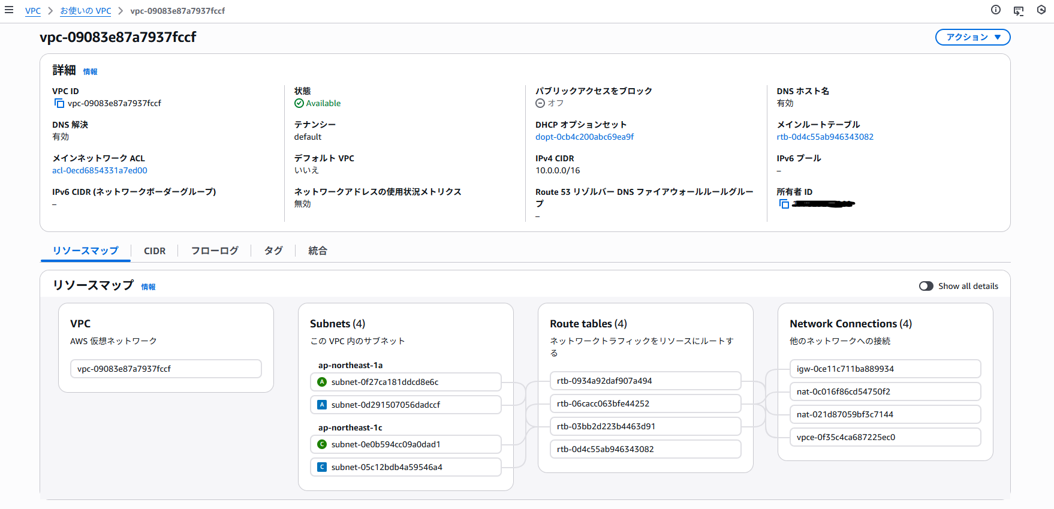Select route table rtb-0934a92daf907a494
The image size is (1054, 509).
click(646, 381)
